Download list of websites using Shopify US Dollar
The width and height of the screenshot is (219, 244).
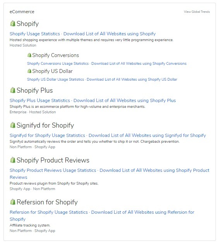pos(132,80)
